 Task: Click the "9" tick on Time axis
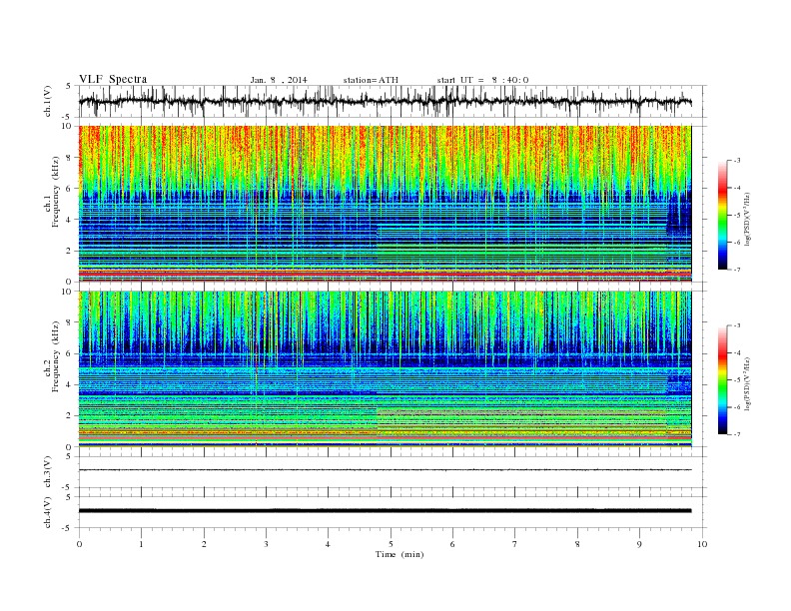click(639, 544)
